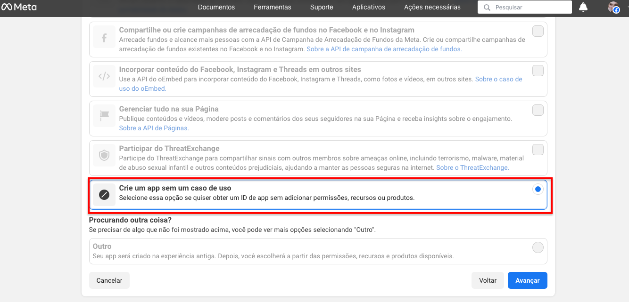This screenshot has width=629, height=302.
Task: Click heading Incorporar conteúdo do Facebook, Instagram e Threads
Action: pos(240,70)
